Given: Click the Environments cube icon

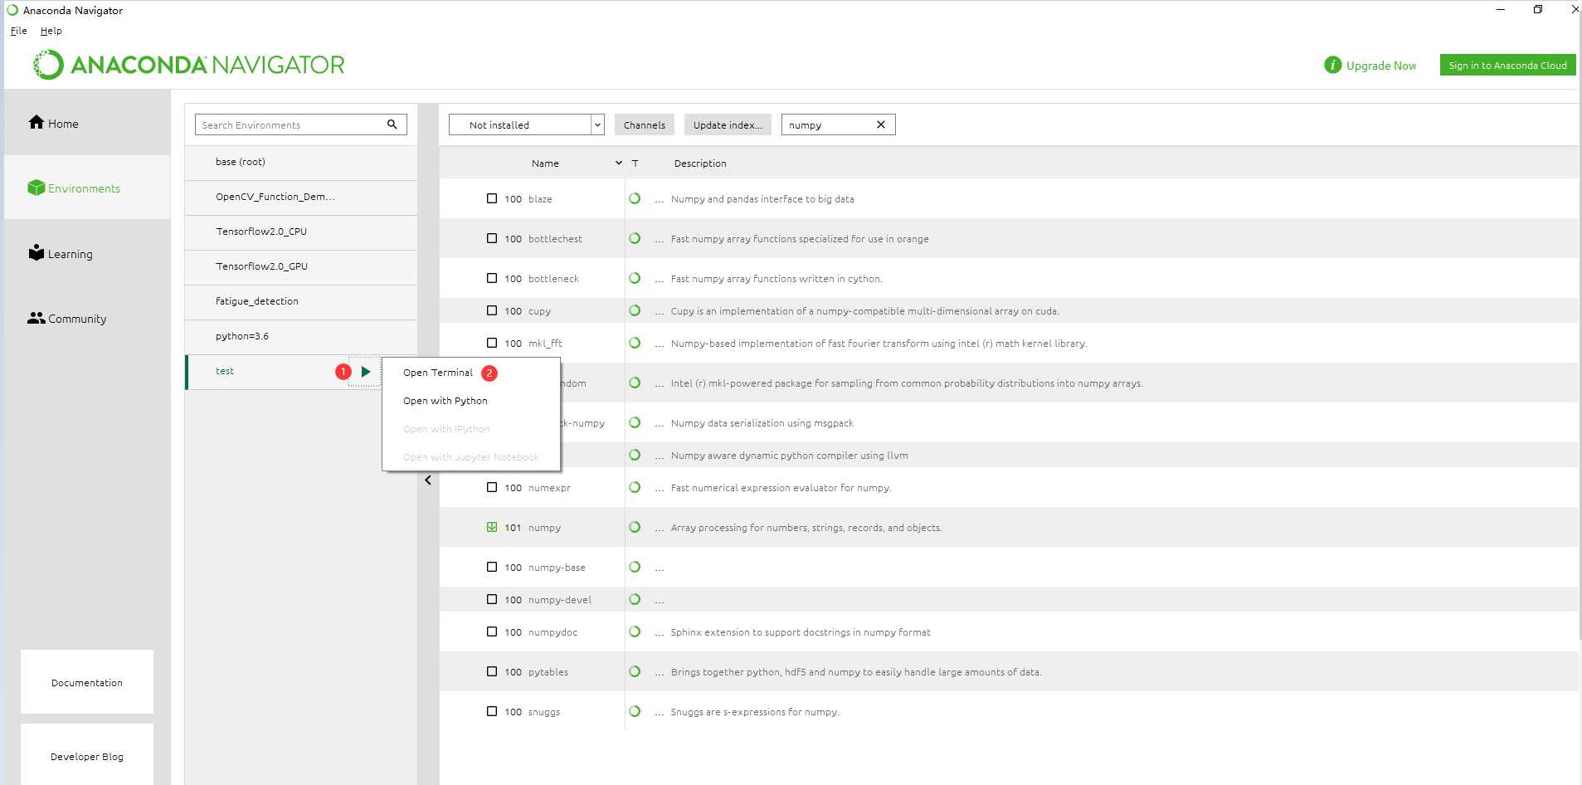Looking at the screenshot, I should [x=36, y=188].
